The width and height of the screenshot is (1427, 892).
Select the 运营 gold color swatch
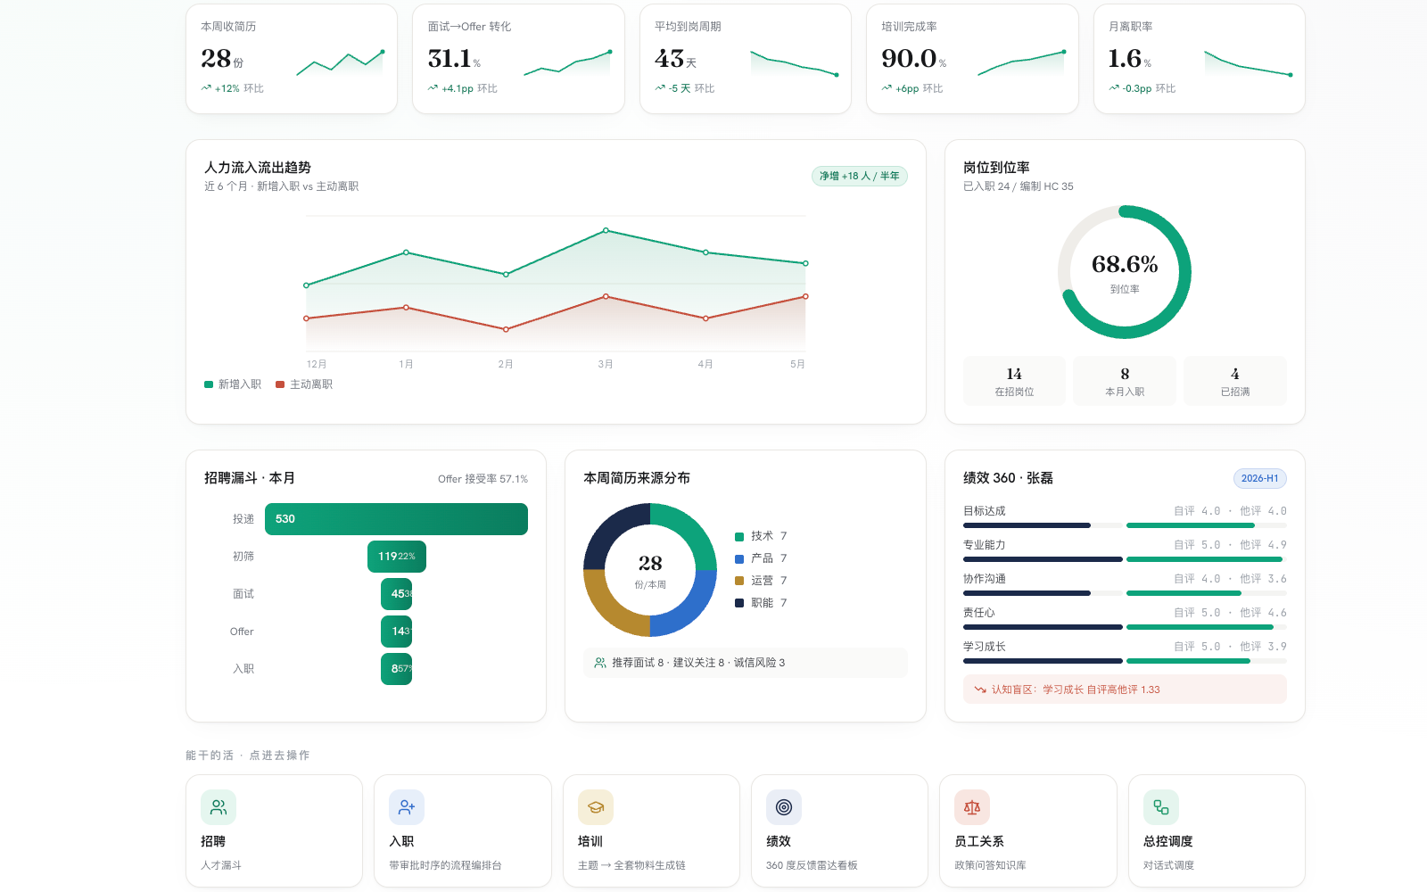[739, 581]
